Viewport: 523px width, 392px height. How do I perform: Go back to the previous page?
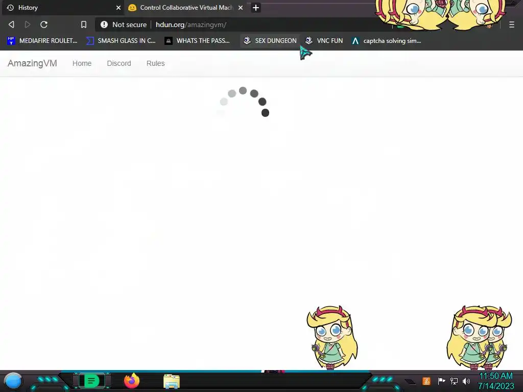pos(11,24)
